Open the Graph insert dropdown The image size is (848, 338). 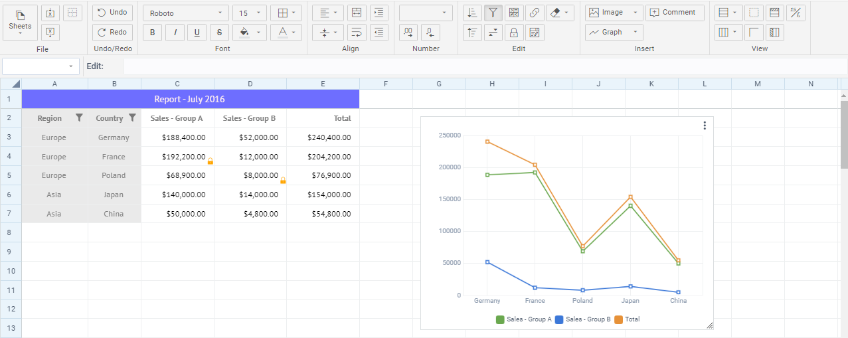[614, 32]
